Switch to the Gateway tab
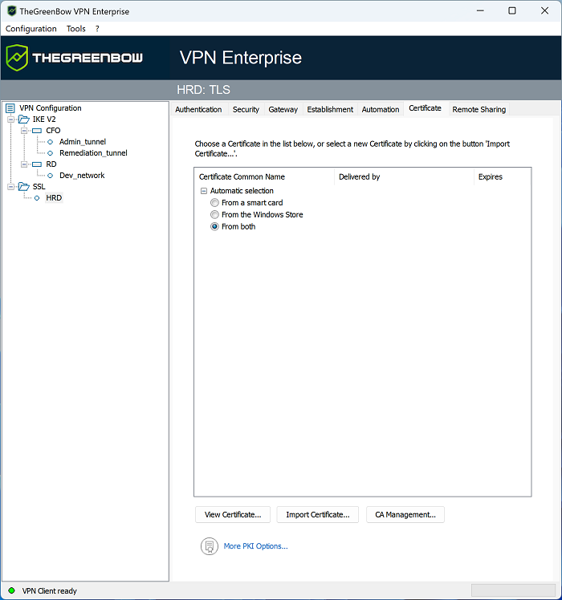This screenshot has width=562, height=600. 283,109
